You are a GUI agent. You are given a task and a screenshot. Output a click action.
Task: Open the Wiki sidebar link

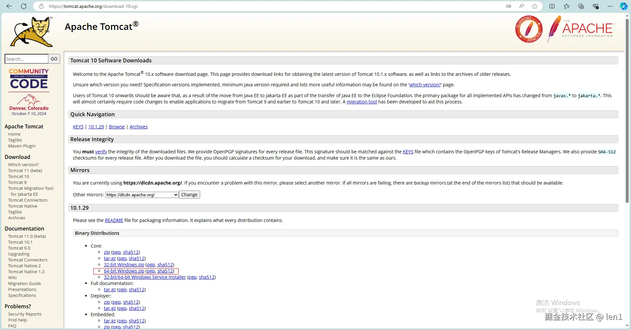(x=12, y=278)
